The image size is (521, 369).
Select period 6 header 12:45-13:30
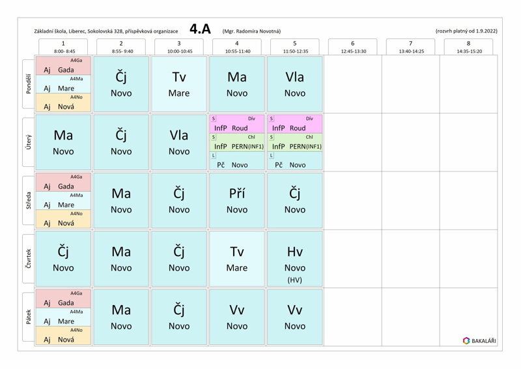[352, 46]
